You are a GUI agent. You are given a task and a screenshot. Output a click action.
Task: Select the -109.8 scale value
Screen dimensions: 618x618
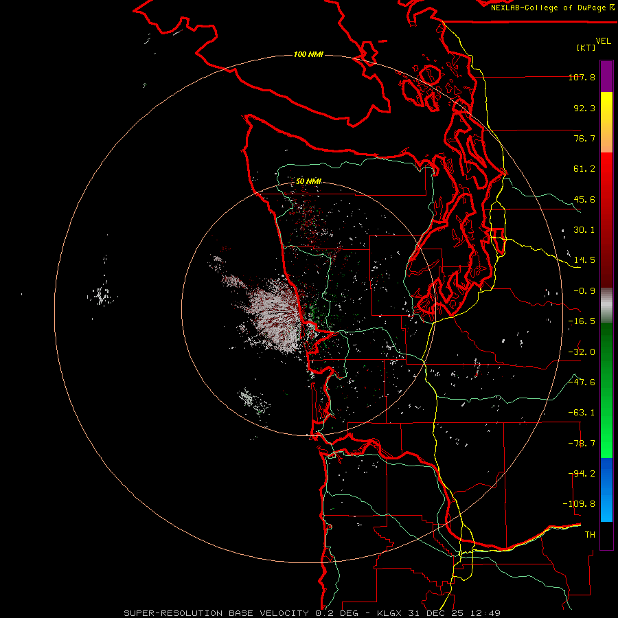[x=579, y=504]
